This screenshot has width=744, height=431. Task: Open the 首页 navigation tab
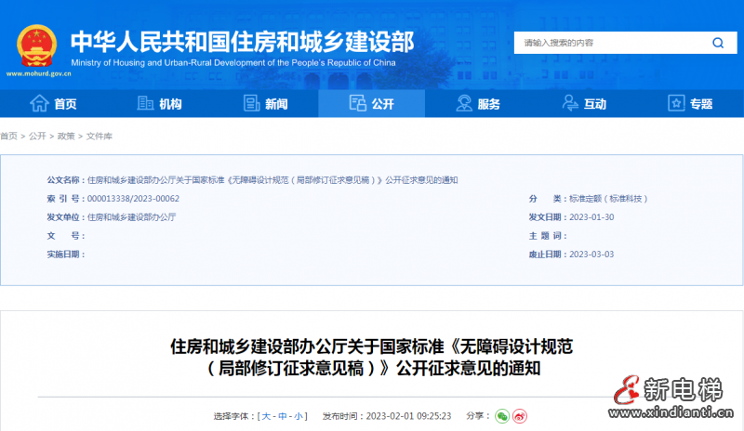[53, 103]
